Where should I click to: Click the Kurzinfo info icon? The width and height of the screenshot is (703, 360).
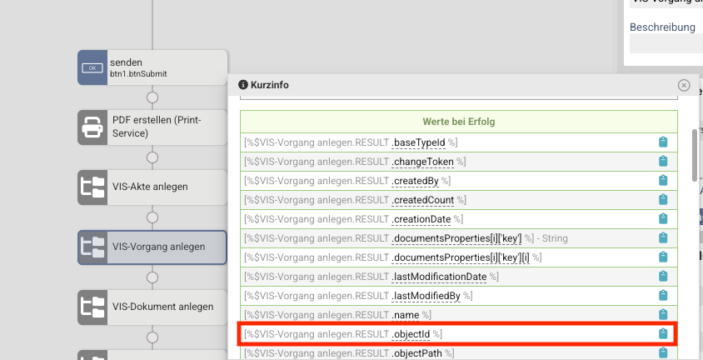(x=243, y=85)
